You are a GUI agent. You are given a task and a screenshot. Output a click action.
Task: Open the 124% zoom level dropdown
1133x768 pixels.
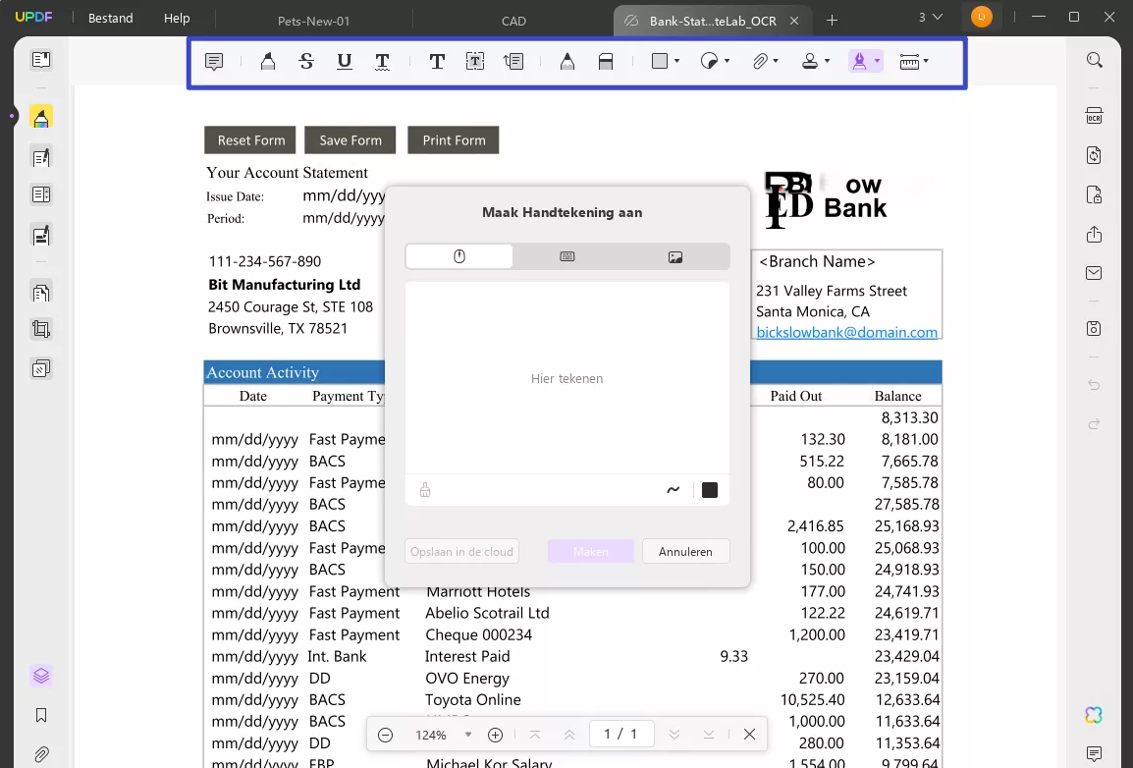[x=467, y=735]
